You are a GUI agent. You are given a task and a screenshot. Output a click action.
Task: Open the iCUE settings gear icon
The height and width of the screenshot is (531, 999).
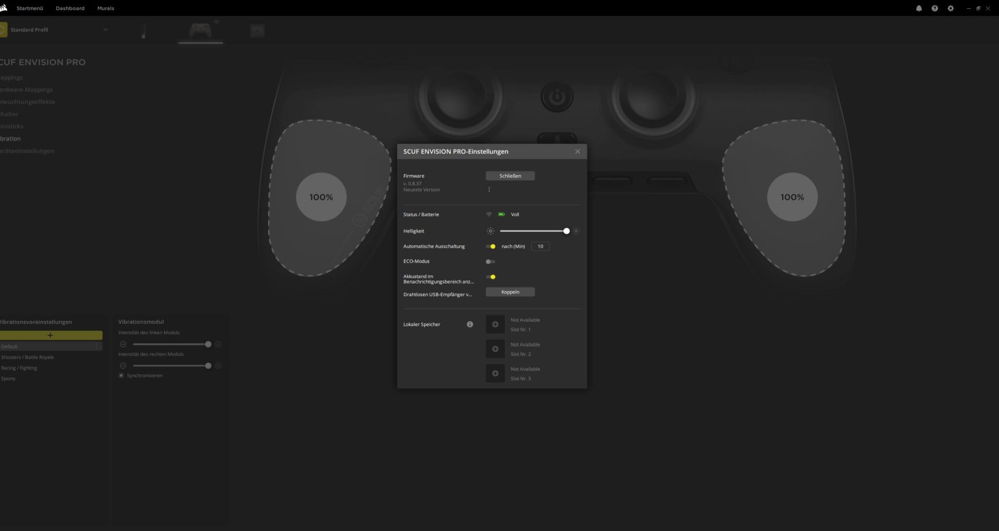point(951,8)
